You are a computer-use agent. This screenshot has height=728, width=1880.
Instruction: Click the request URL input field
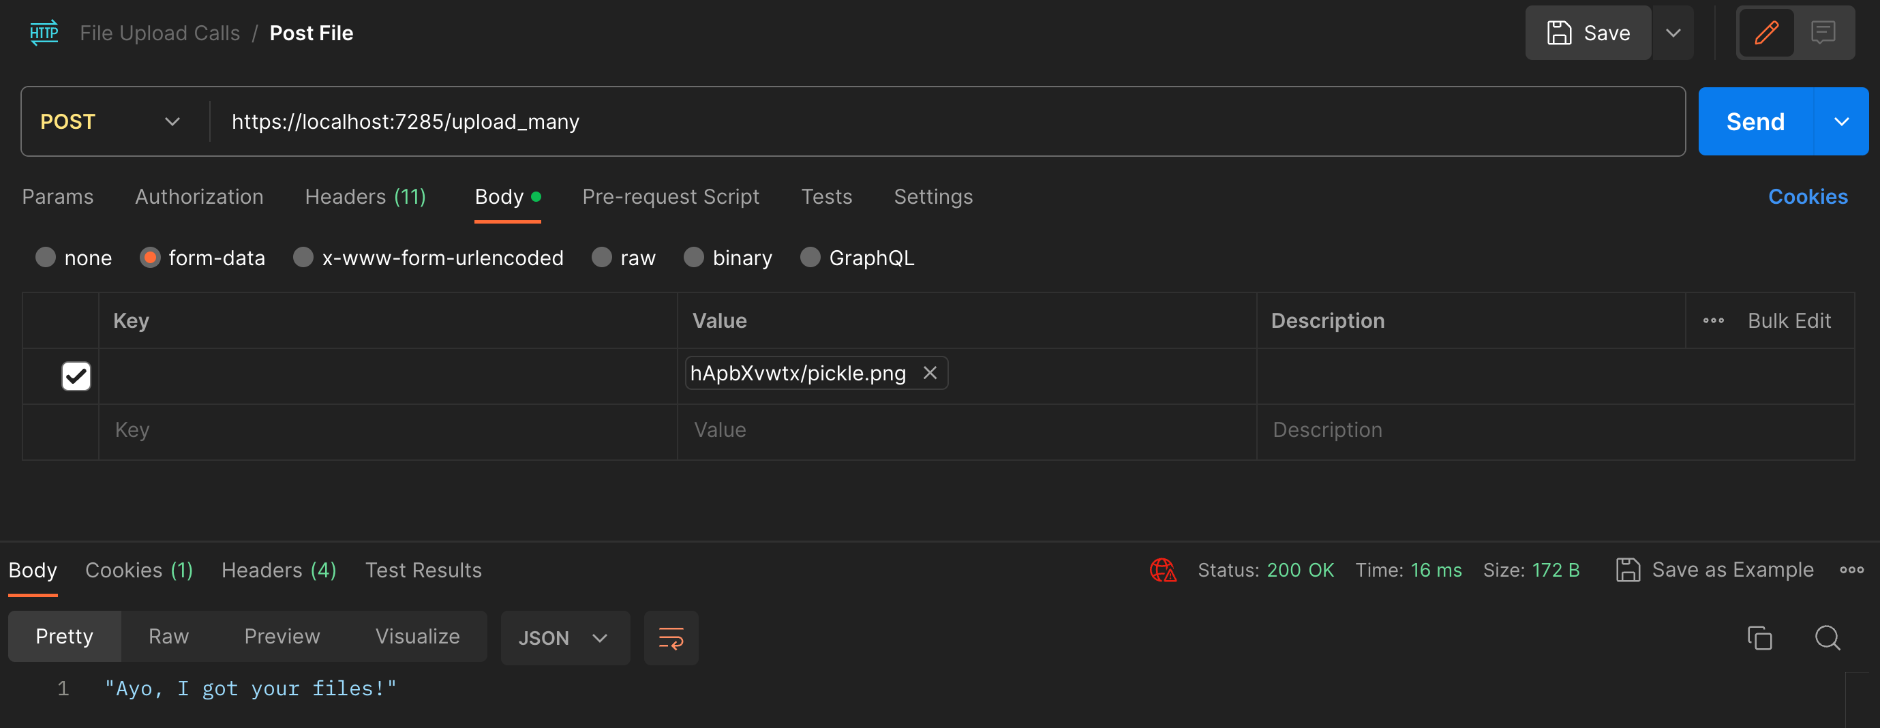coord(949,122)
